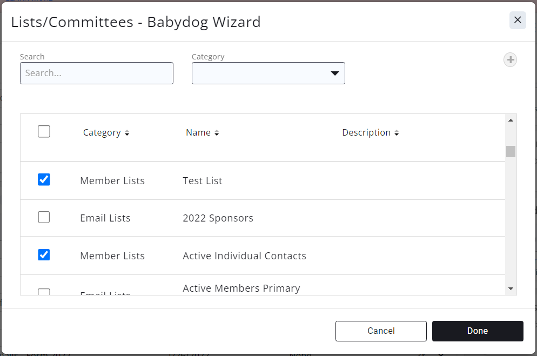
Task: Click the Cancel button
Action: (381, 331)
